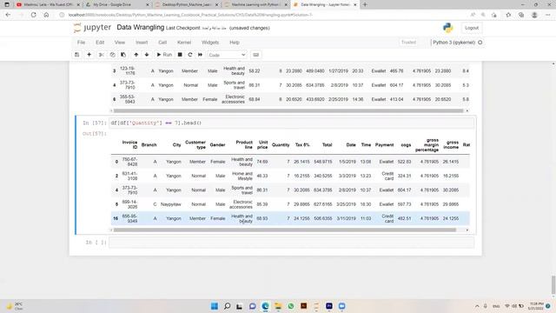Screen dimensions: 556x313
Task: Open the Edit menu
Action: 100,43
